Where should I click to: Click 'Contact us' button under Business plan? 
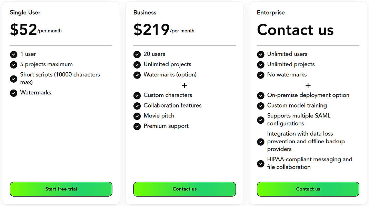pos(185,189)
